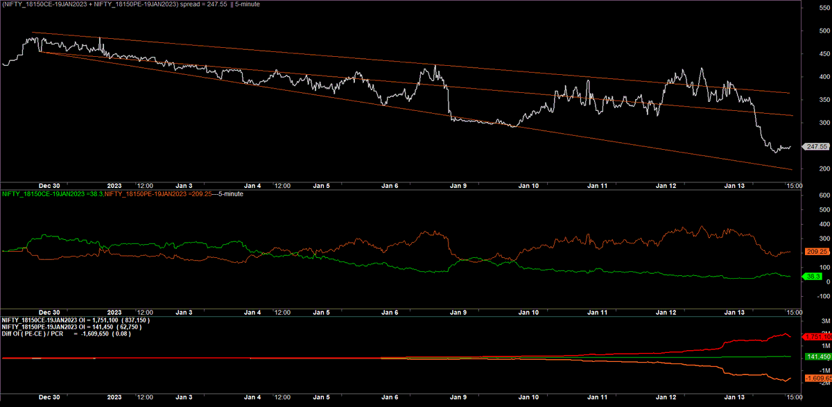Click the Jan 6 date on the top pane time axis
This screenshot has height=407, width=832.
[x=390, y=186]
